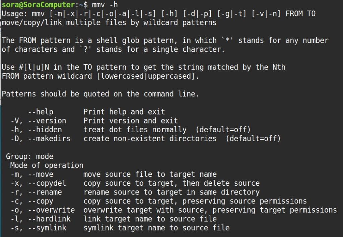The width and height of the screenshot is (343, 237).
Task: Click the "-s, --symlink" option
Action: click(38, 228)
